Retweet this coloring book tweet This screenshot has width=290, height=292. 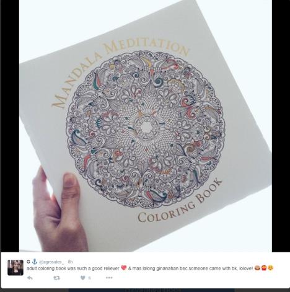56,278
